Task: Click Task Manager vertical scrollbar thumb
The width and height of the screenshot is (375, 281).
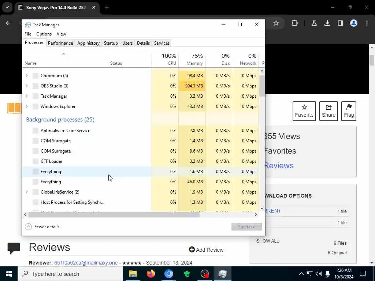Action: 262,86
